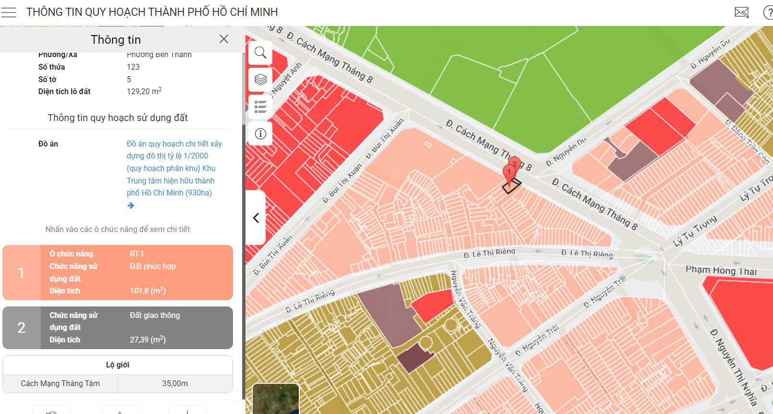The image size is (773, 414).
Task: Click the info panel scrollbar
Action: coord(244,192)
